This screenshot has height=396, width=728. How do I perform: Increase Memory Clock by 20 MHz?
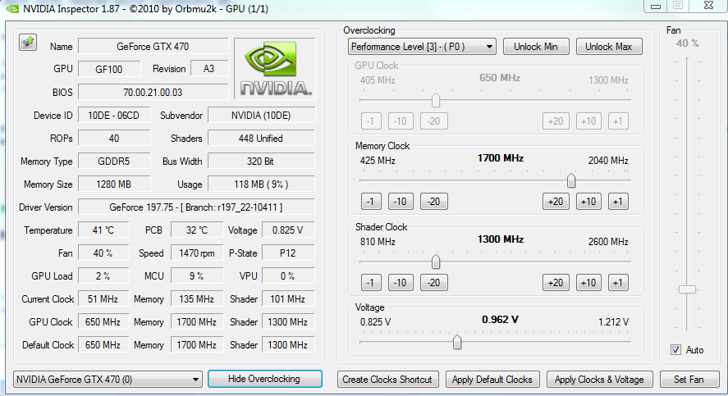click(x=556, y=202)
